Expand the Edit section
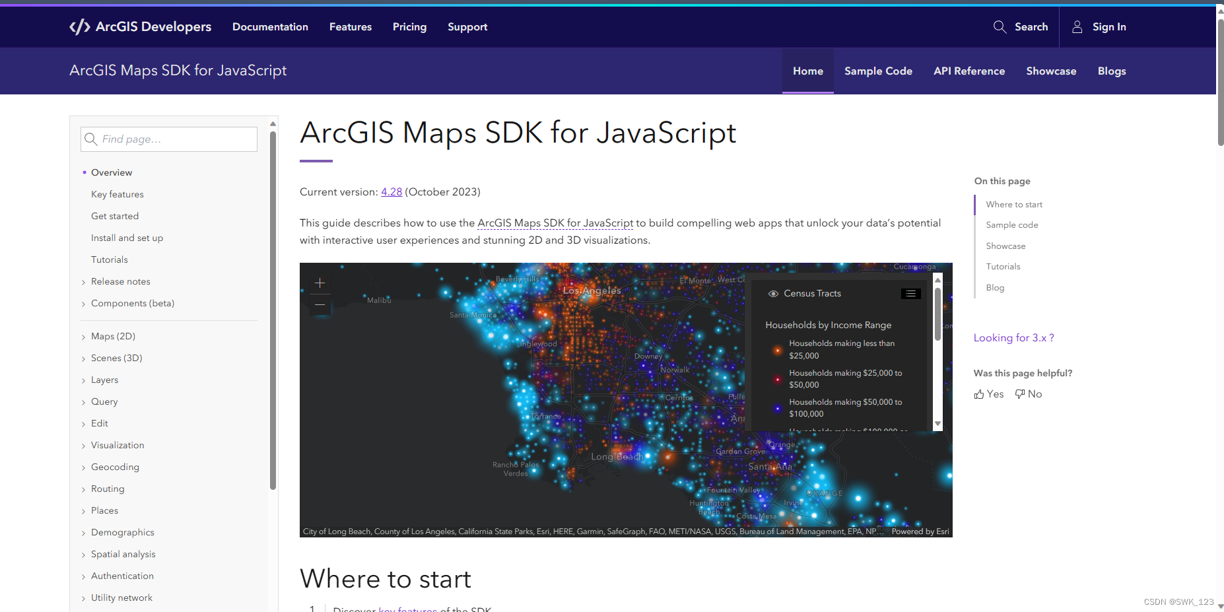The width and height of the screenshot is (1224, 612). point(84,424)
